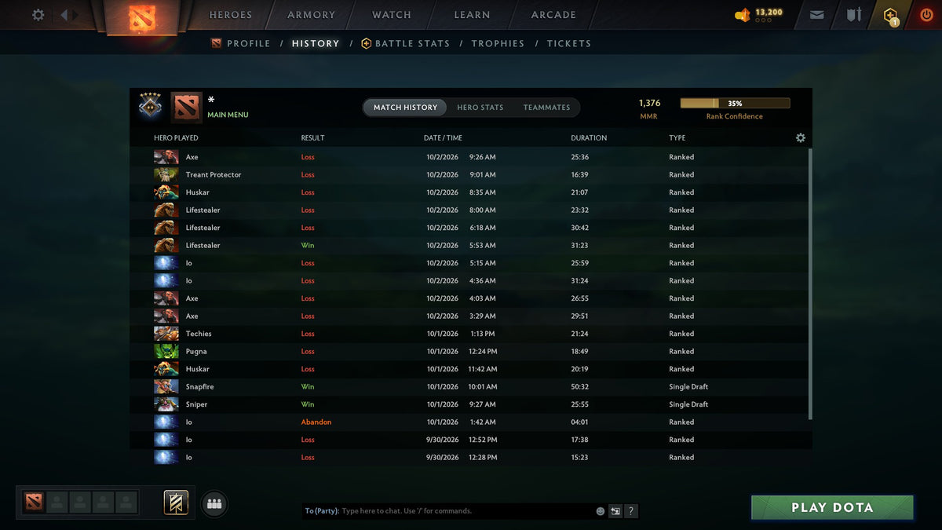Viewport: 942px width, 530px height.
Task: Open the Arcade menu
Action: click(x=553, y=15)
